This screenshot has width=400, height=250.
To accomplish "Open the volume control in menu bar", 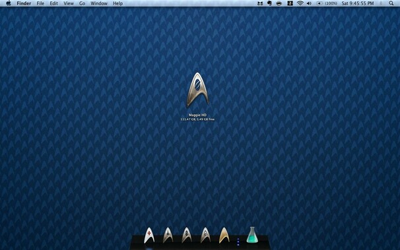I will point(309,3).
